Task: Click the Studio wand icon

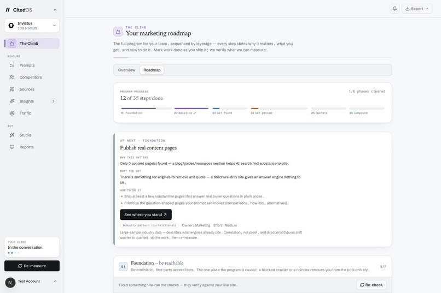Action: [12, 135]
